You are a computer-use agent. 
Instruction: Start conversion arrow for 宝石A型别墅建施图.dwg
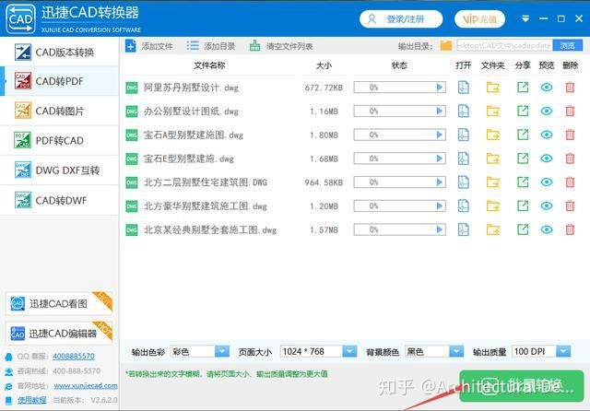pos(439,135)
